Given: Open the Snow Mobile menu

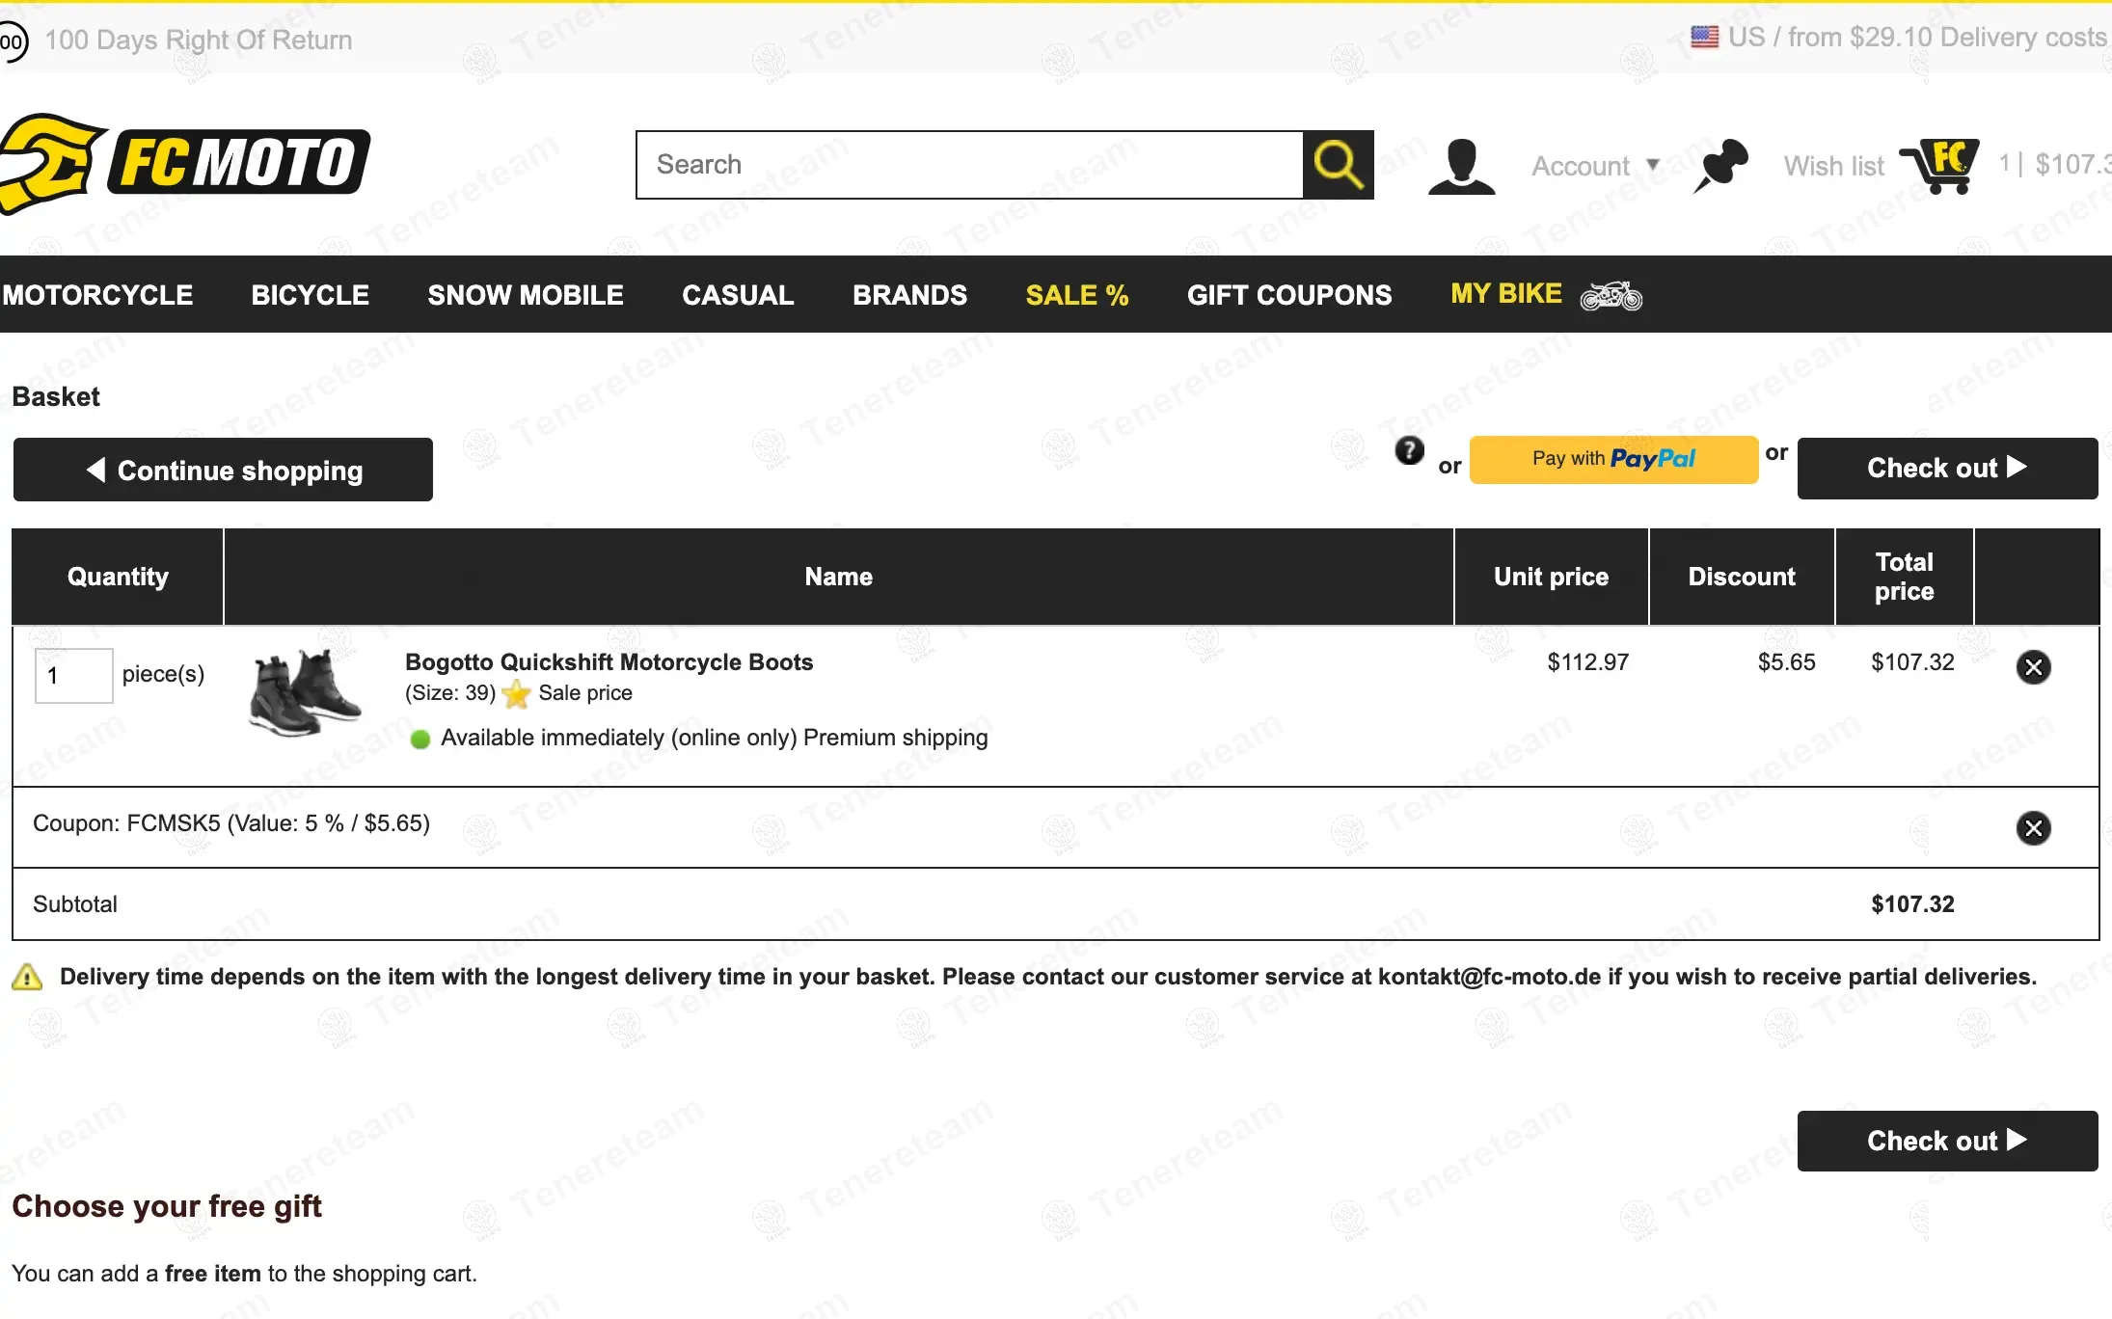Looking at the screenshot, I should 526,295.
